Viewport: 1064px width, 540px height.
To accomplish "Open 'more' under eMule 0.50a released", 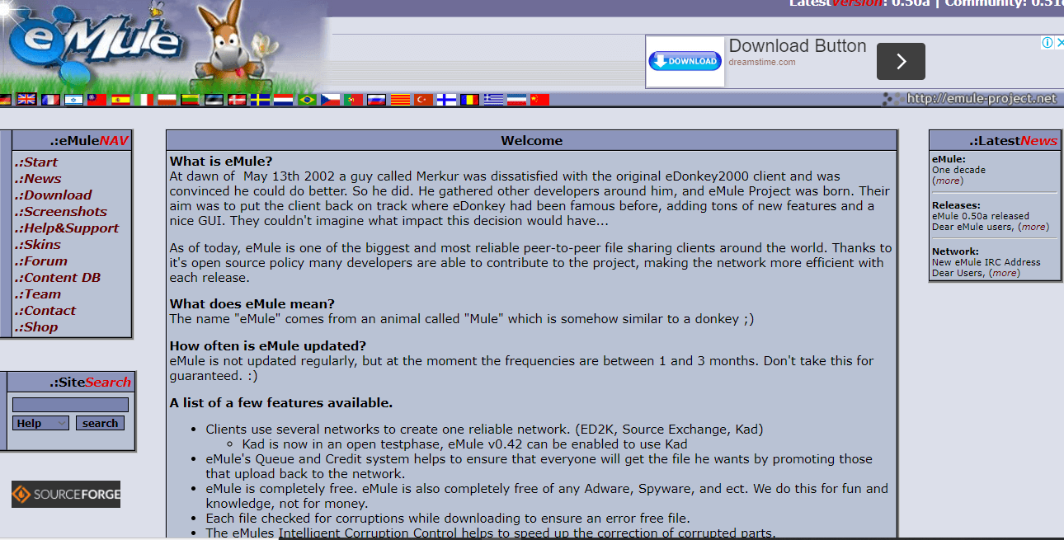I will click(x=1033, y=227).
